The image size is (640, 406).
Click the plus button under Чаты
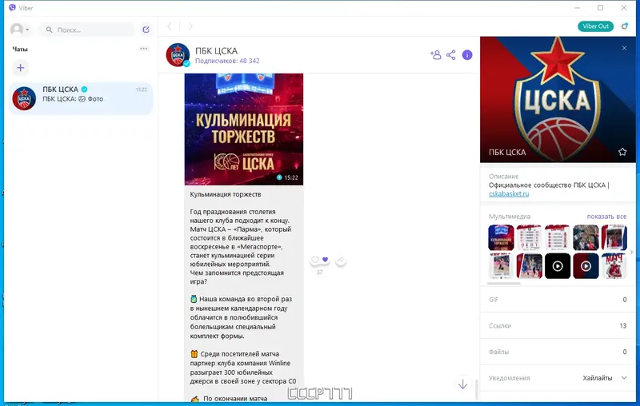click(x=21, y=68)
